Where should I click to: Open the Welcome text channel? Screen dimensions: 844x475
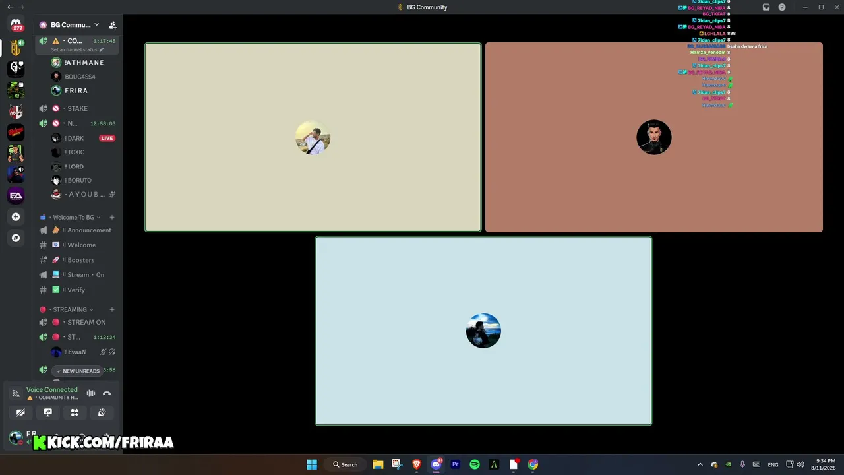click(78, 245)
